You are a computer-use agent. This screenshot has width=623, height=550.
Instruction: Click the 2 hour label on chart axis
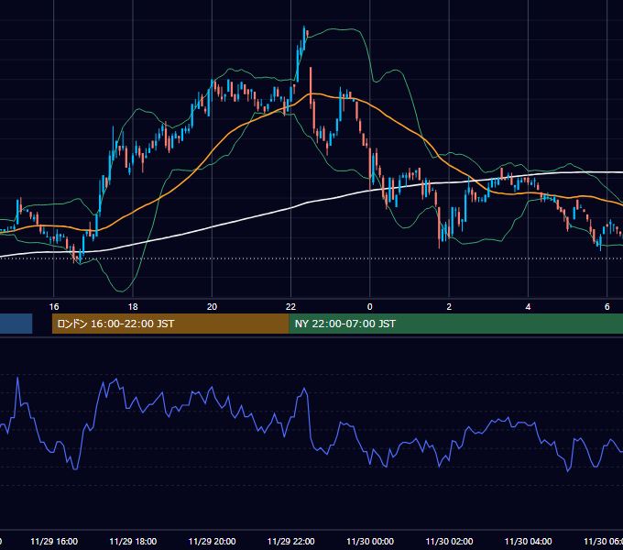449,306
